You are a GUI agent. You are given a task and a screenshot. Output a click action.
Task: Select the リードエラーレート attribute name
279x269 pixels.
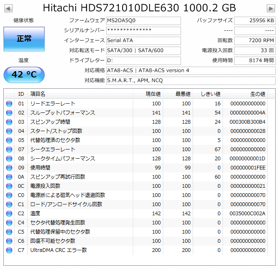pyautogui.click(x=53, y=104)
